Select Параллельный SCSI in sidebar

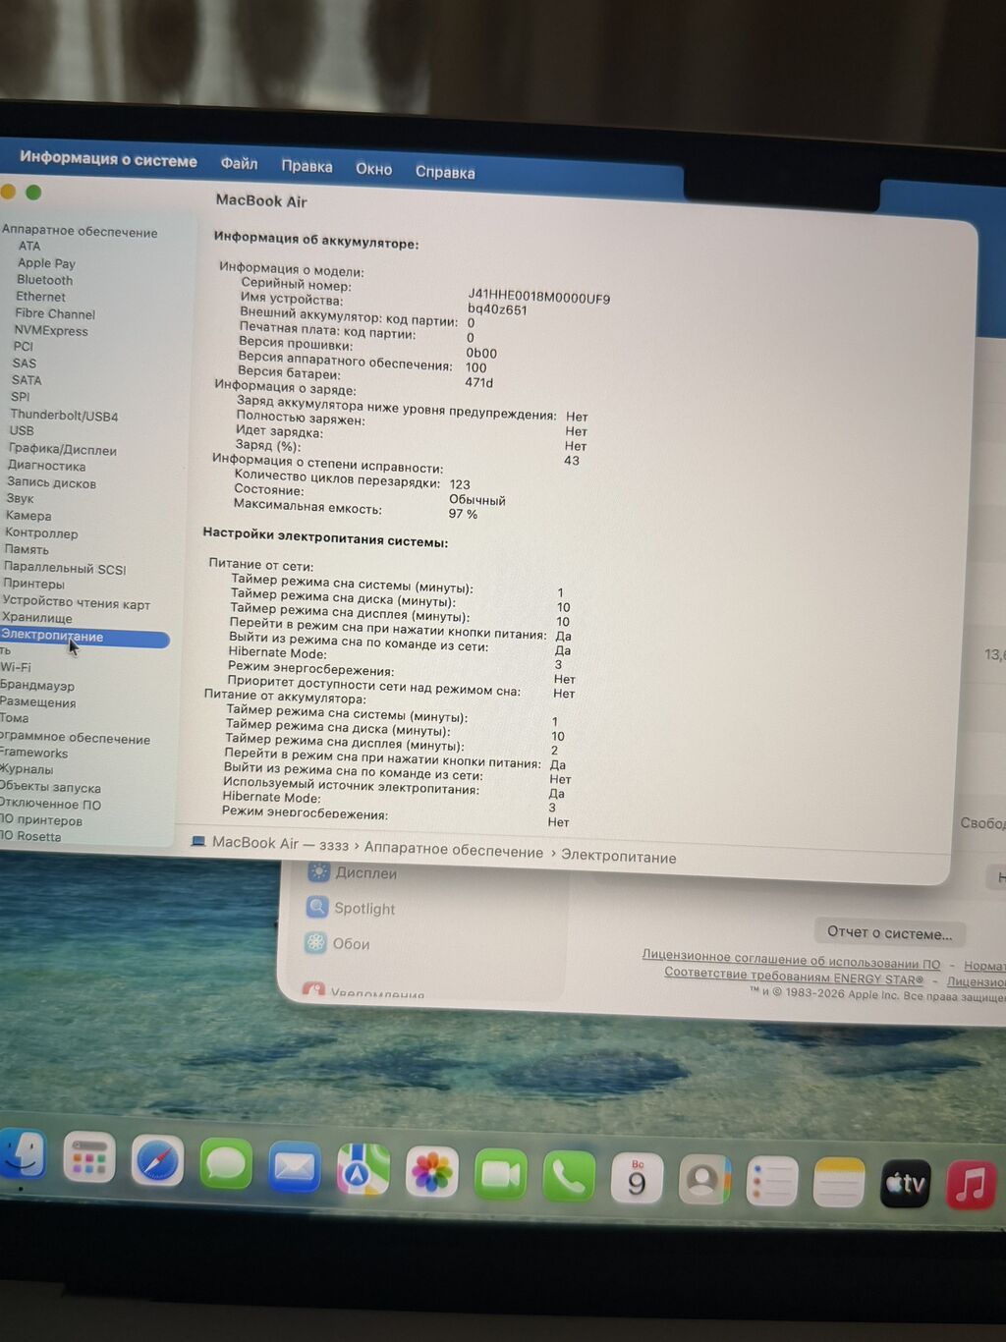[65, 568]
